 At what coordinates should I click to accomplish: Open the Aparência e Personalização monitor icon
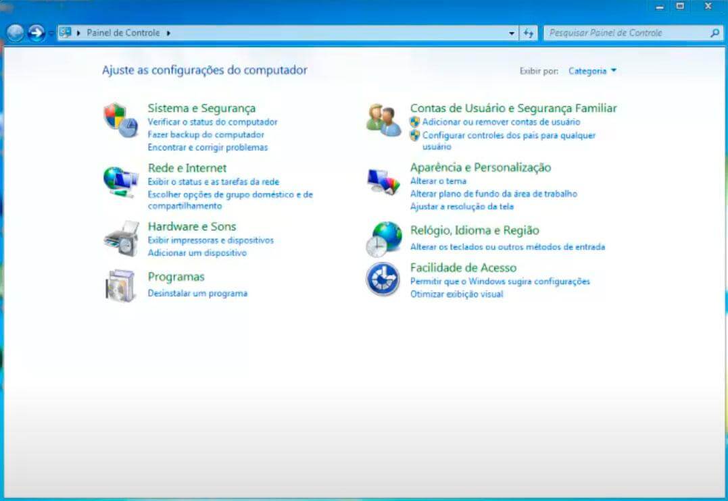tap(383, 182)
